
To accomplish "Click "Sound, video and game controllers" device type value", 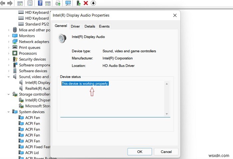I will coord(129,51).
